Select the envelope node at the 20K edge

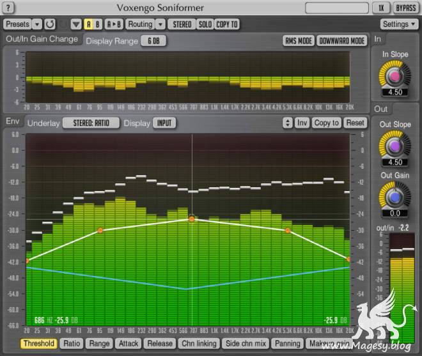point(348,259)
